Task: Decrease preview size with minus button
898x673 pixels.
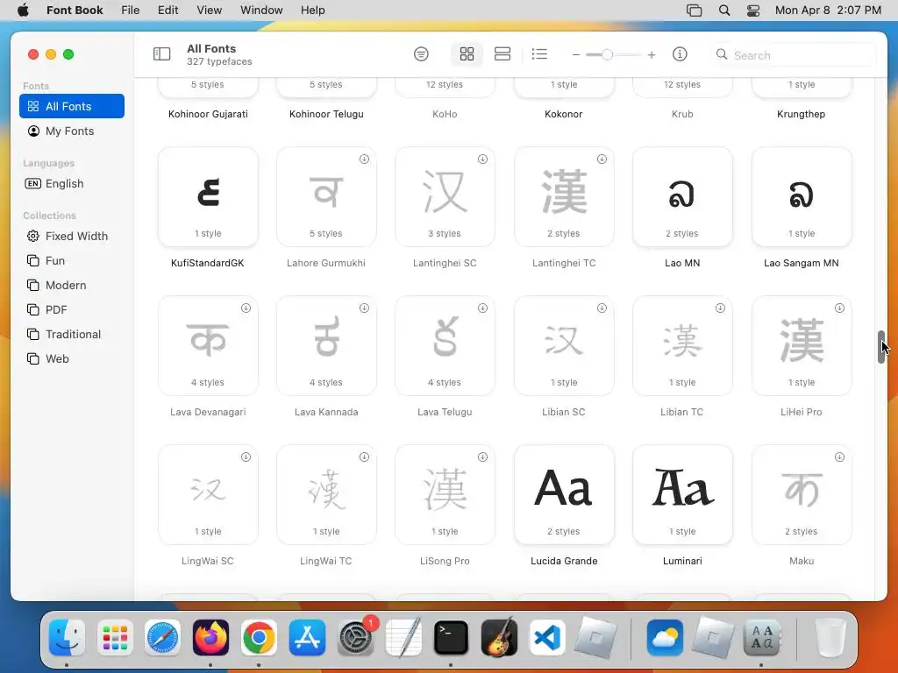Action: pyautogui.click(x=576, y=55)
